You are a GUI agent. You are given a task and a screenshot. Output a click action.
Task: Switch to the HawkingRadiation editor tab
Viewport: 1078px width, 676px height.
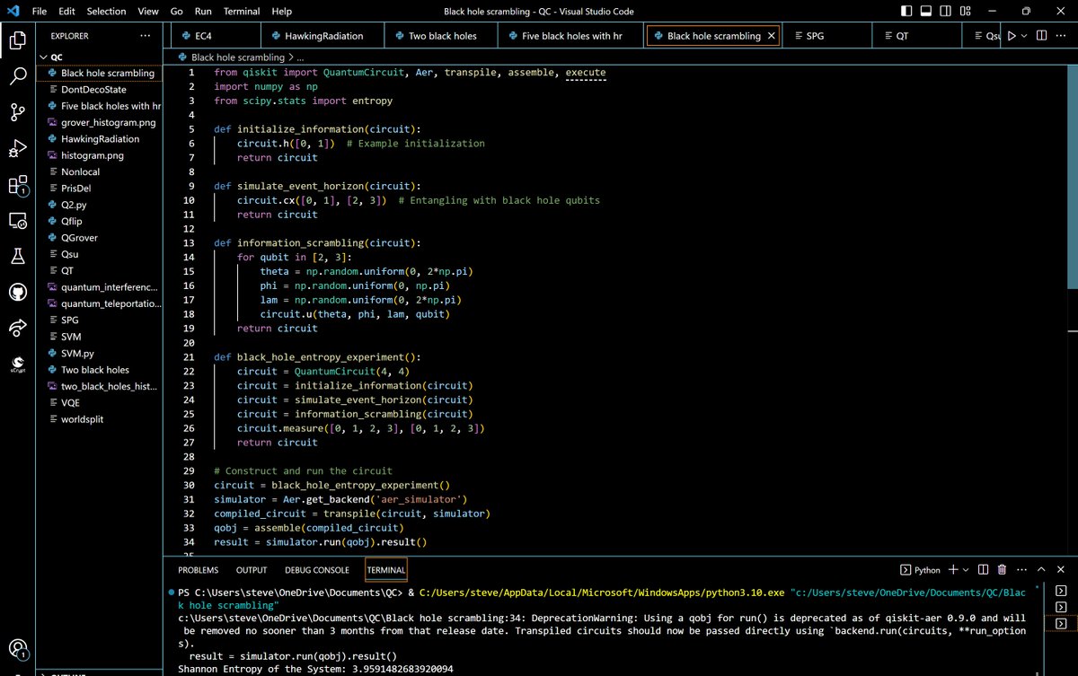pos(323,36)
